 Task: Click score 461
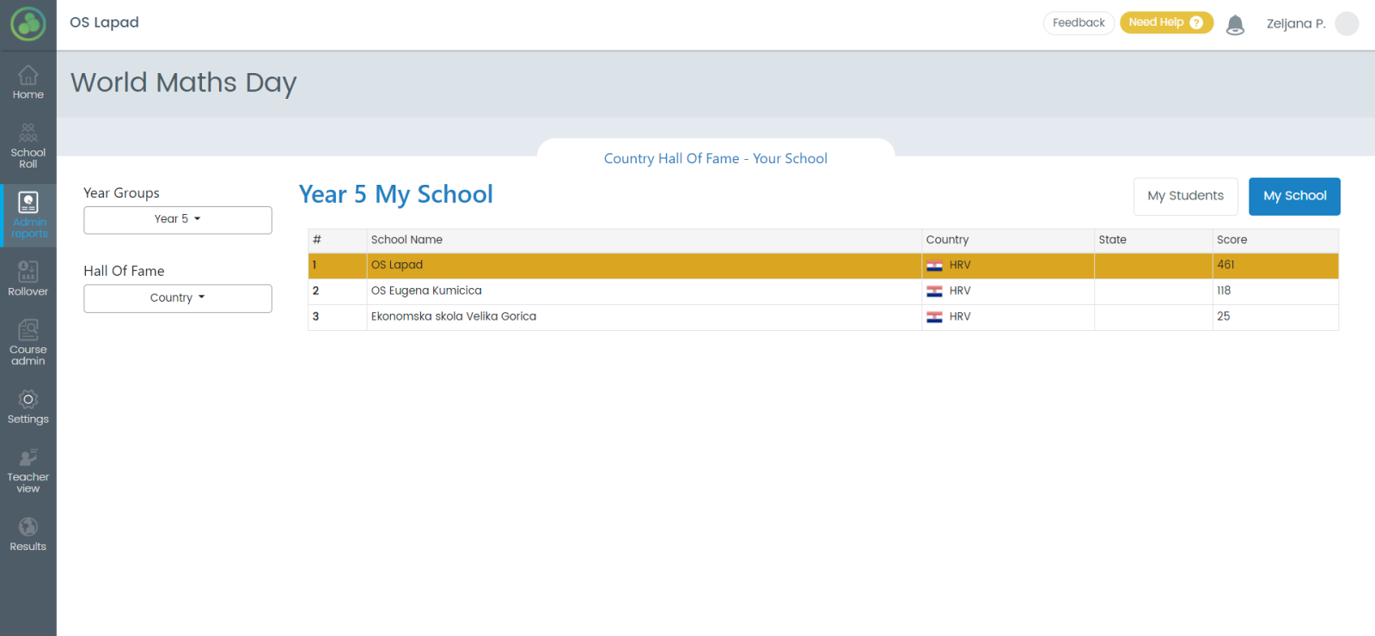tap(1225, 265)
